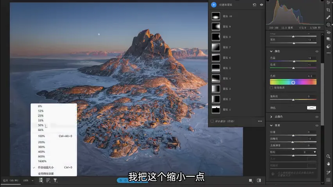Click the 色相 value field showing 0.0
Image resolution: width=333 pixels, height=187 pixels.
point(312,76)
